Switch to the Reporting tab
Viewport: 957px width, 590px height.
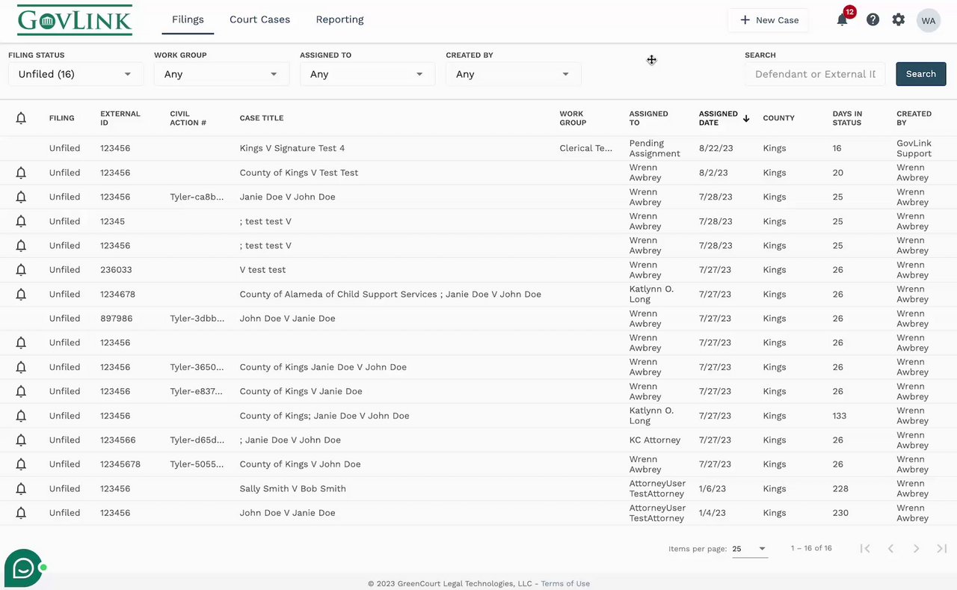339,19
